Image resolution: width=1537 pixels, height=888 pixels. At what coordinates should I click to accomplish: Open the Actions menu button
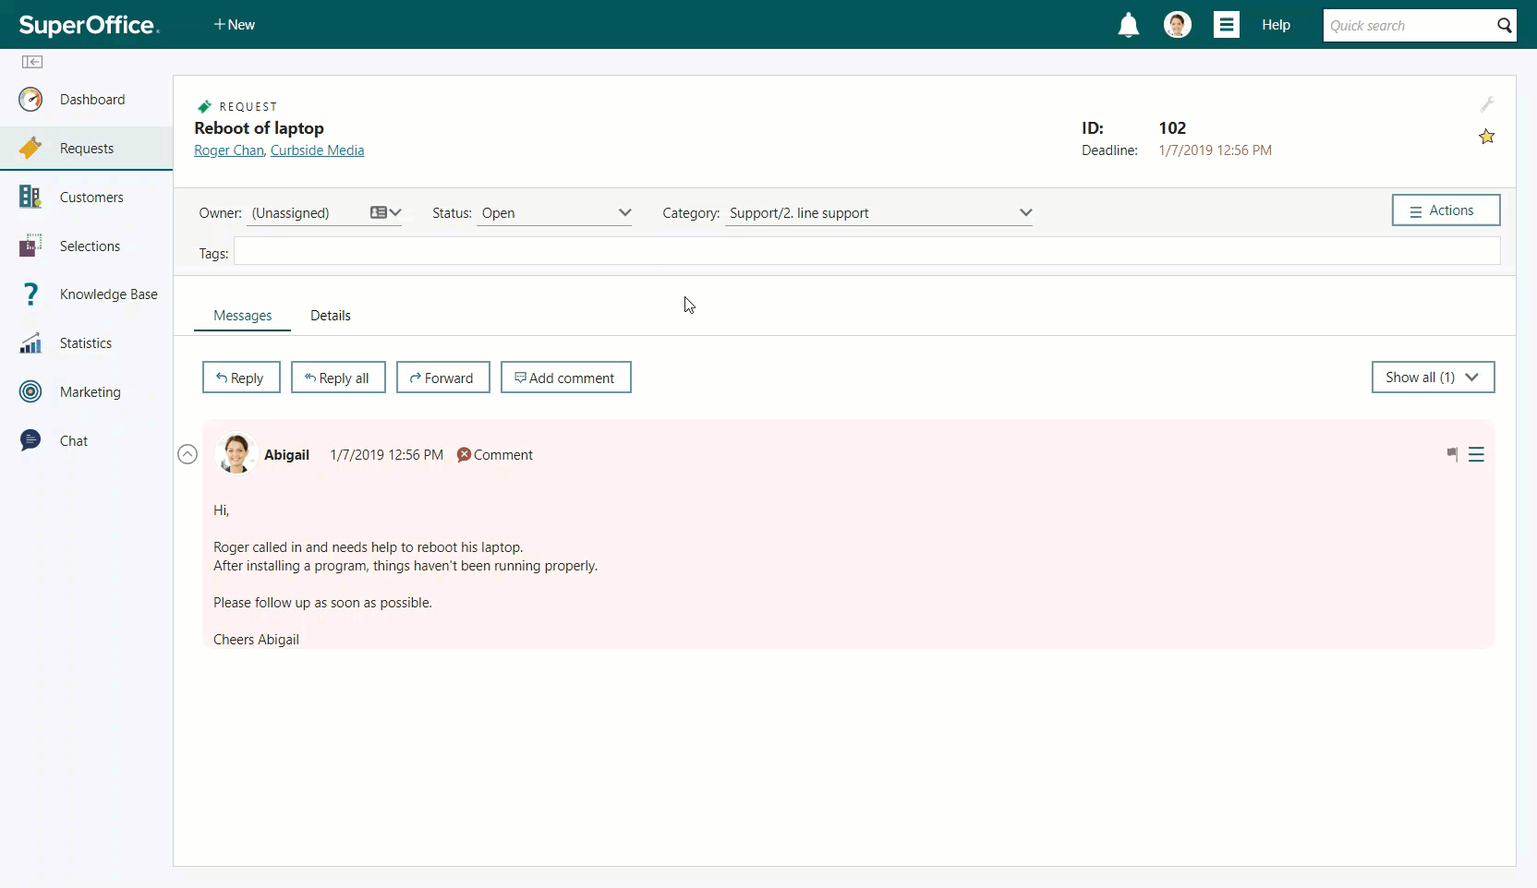(1446, 210)
